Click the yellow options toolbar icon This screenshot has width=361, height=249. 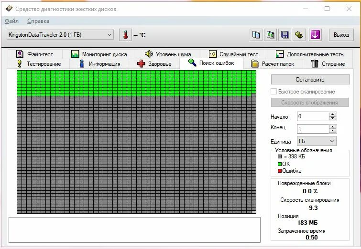tap(299, 35)
